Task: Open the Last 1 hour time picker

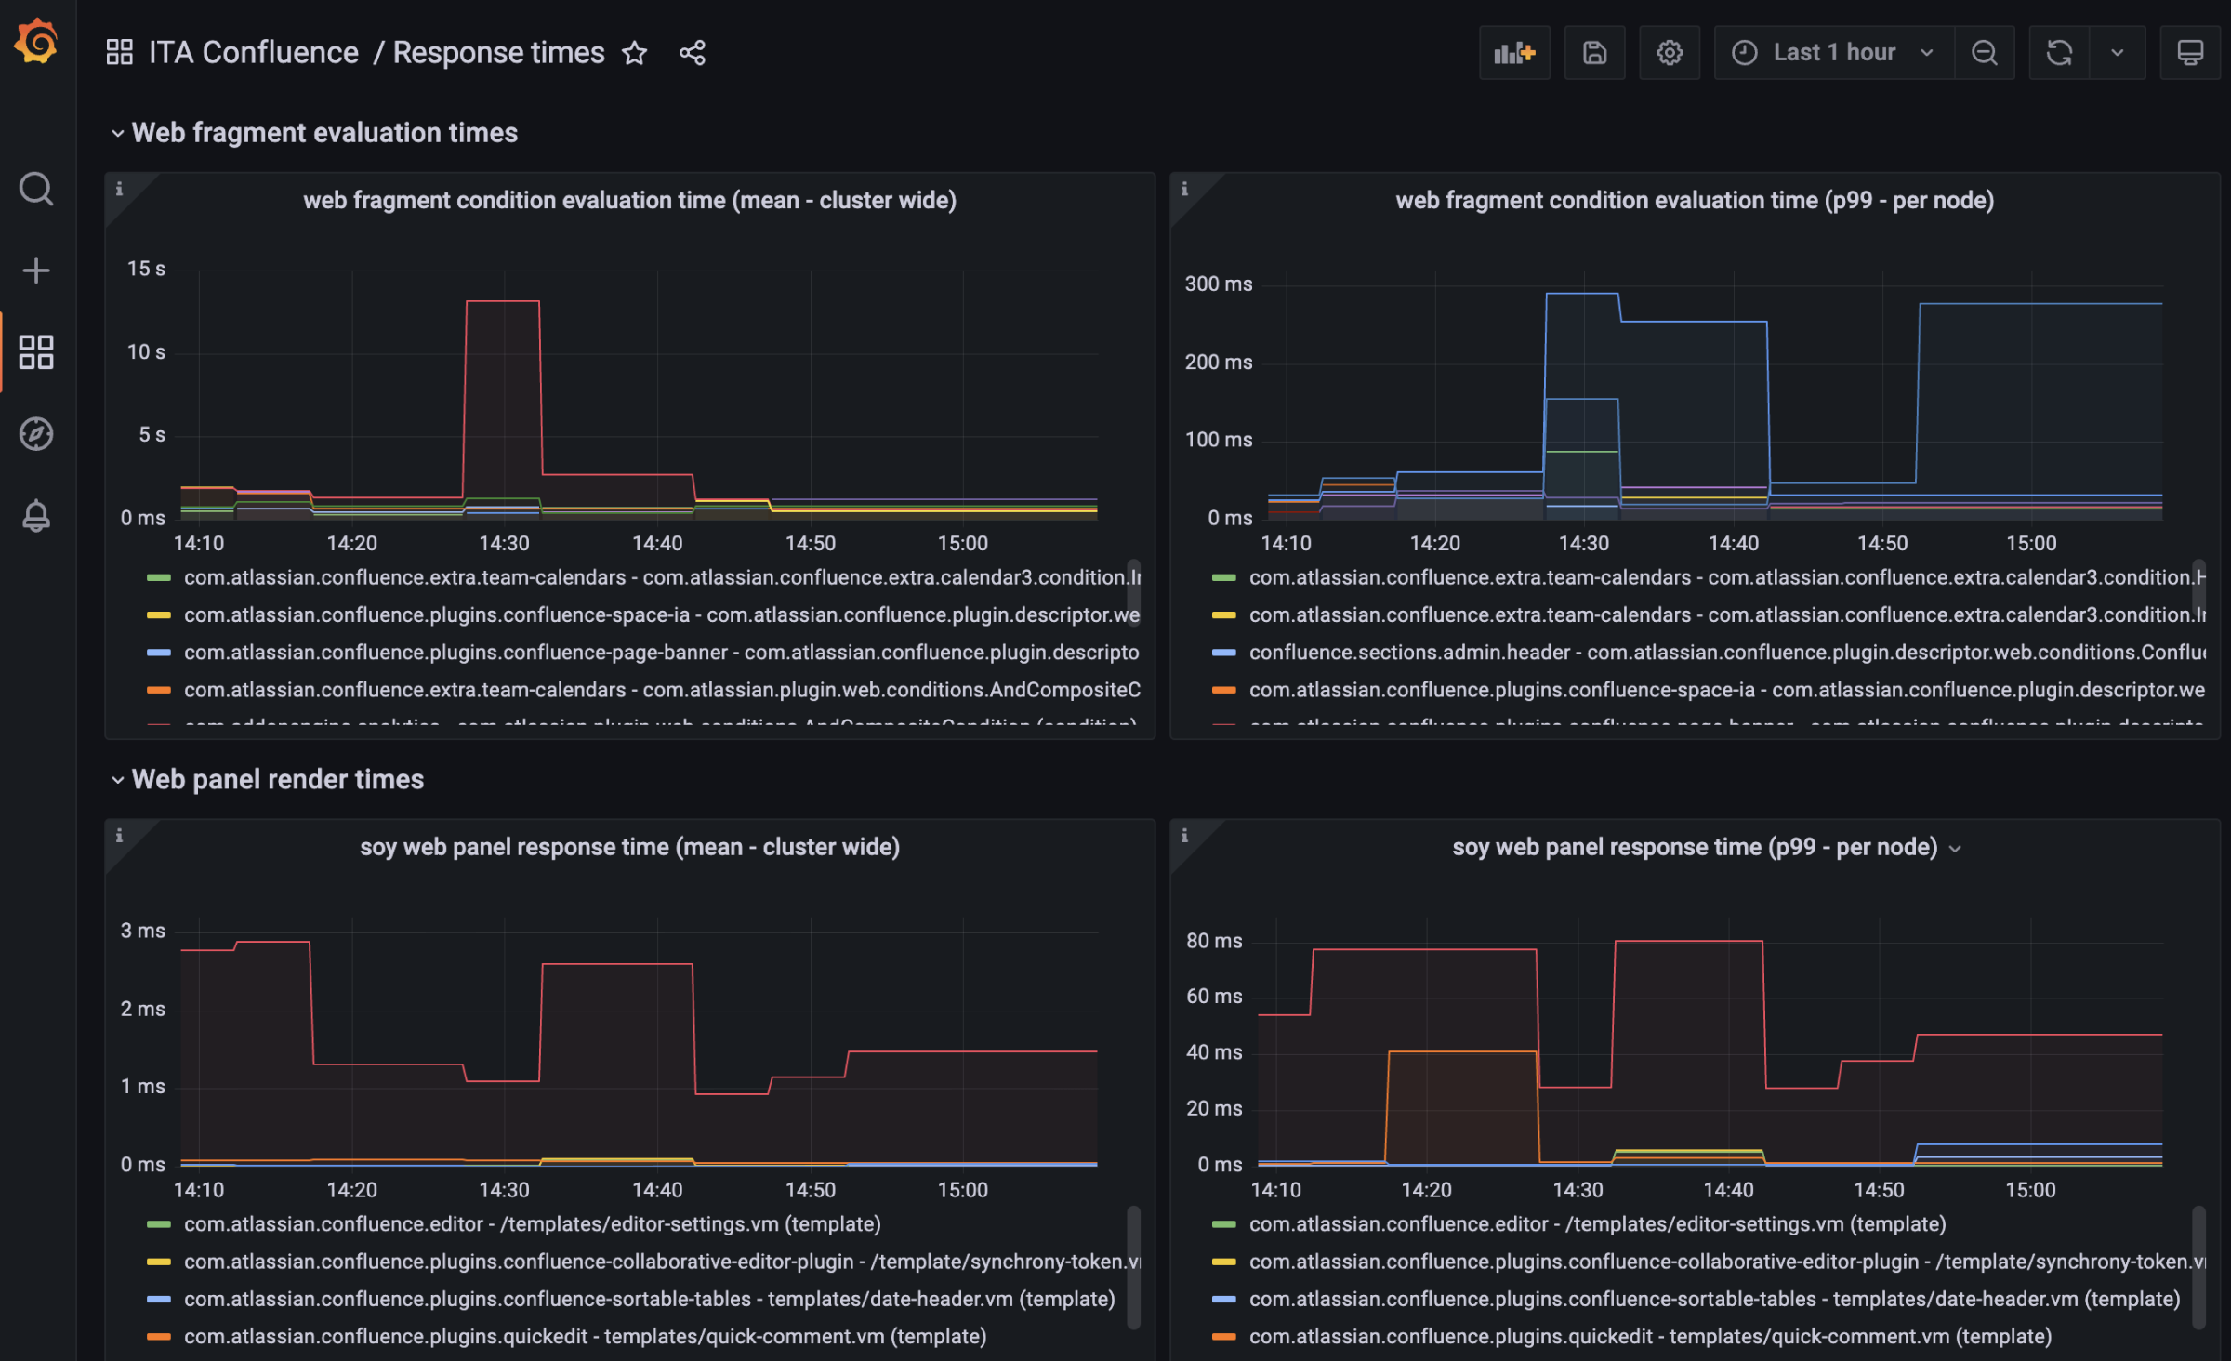Action: (x=1833, y=53)
